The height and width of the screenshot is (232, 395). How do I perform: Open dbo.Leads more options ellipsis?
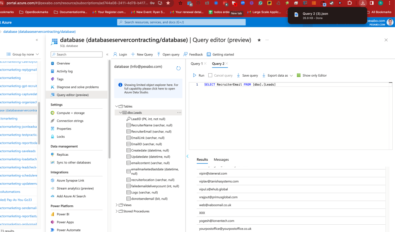pos(179,113)
